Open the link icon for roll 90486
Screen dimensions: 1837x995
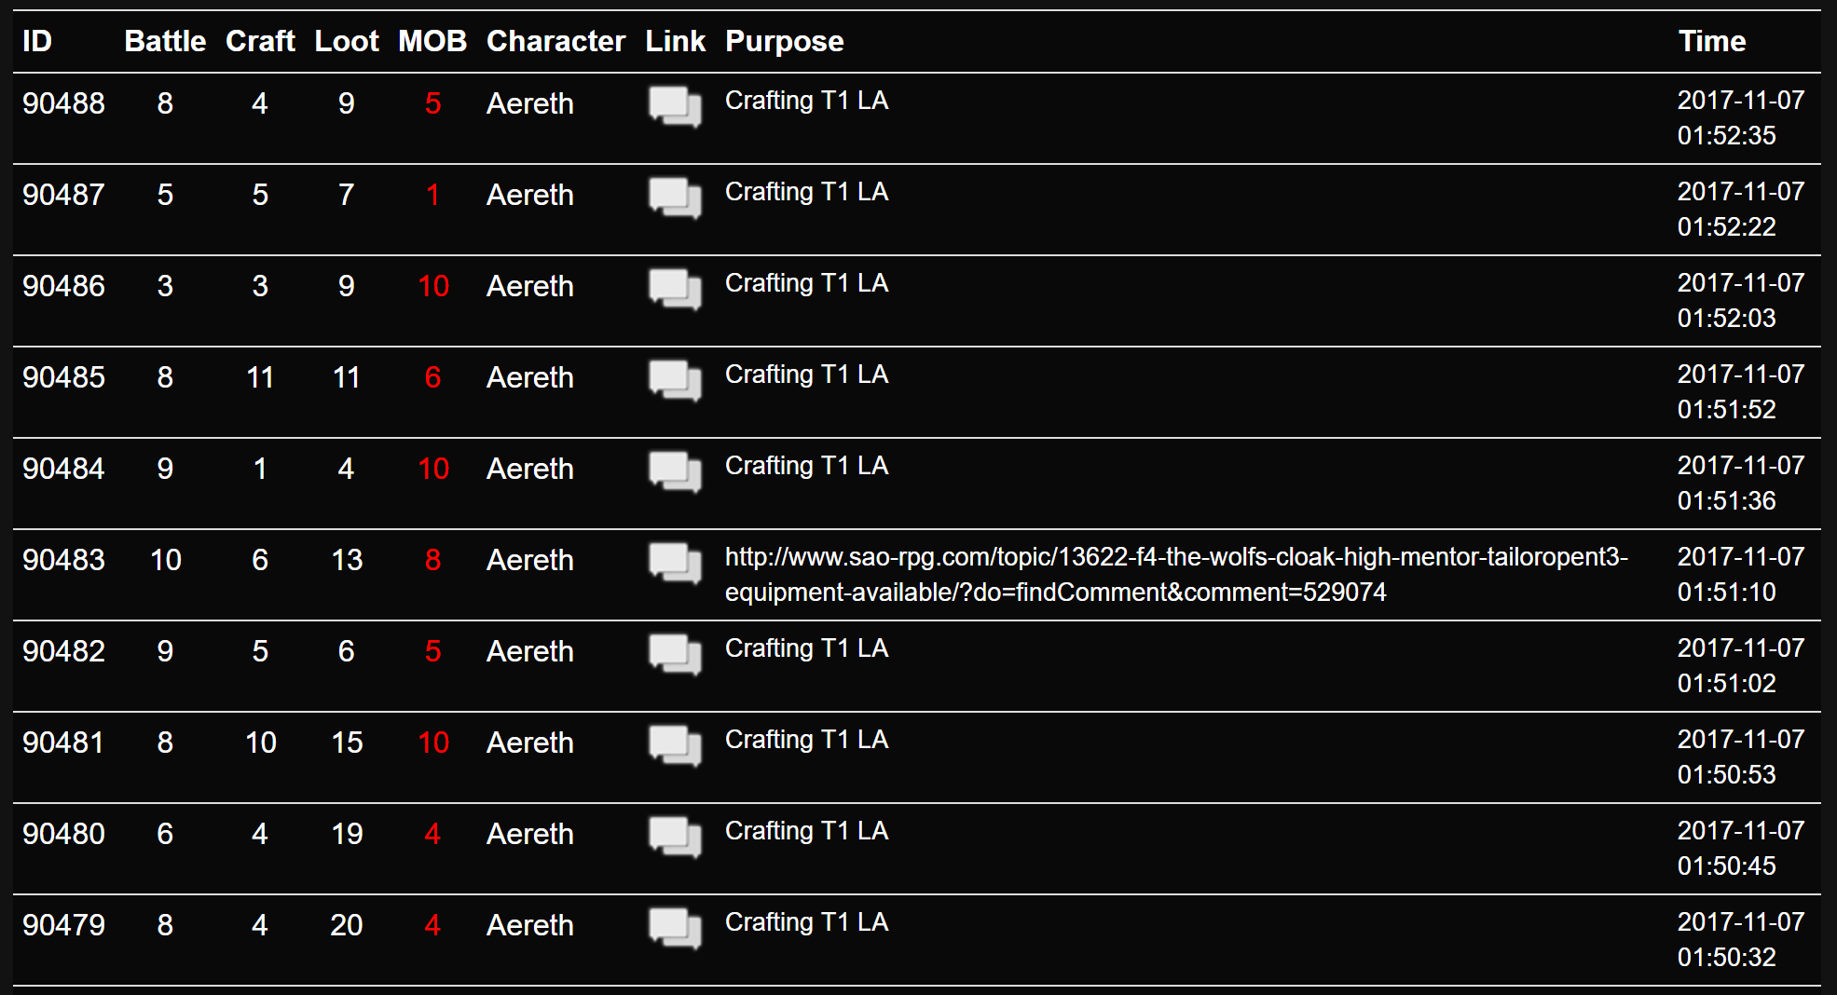tap(675, 289)
